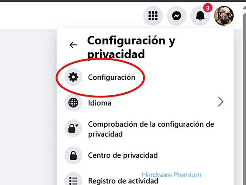
Task: Select the Configuración menu entry
Action: tap(145, 77)
